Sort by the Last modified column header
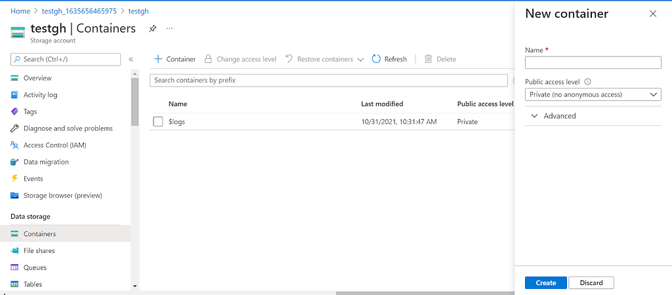The image size is (672, 295). tap(383, 104)
